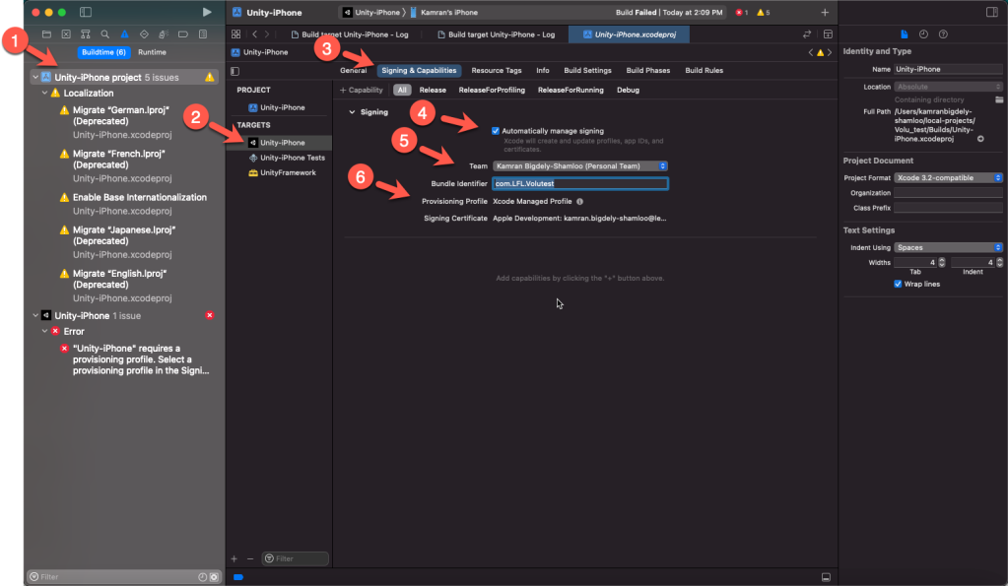The height and width of the screenshot is (586, 1008).
Task: Click the Bundle Identifier text field
Action: [x=579, y=183]
